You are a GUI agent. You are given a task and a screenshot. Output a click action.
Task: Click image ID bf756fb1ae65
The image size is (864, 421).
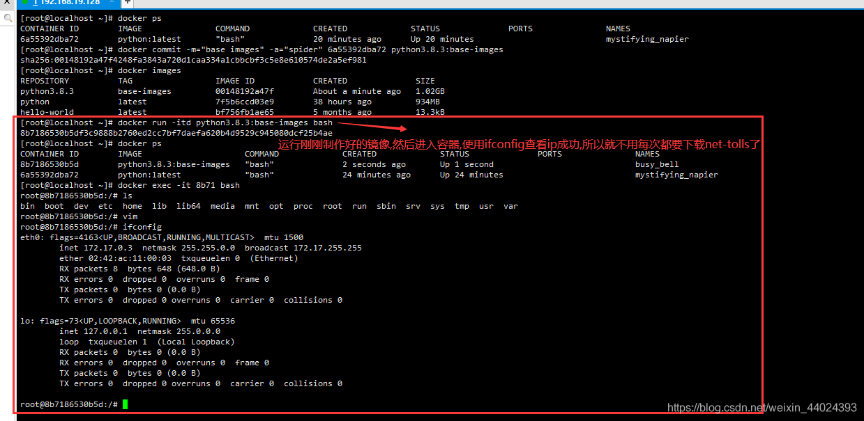245,112
